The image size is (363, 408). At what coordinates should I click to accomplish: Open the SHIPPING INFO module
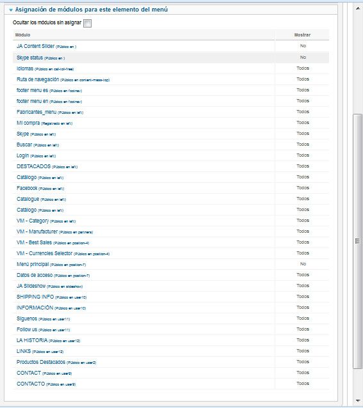(35, 297)
